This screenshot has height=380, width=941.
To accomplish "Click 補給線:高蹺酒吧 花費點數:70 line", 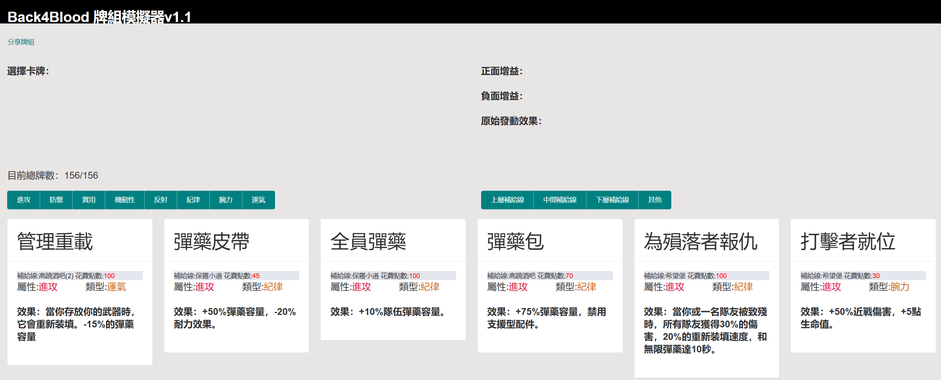I will click(550, 276).
